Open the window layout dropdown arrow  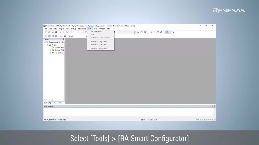169,32
